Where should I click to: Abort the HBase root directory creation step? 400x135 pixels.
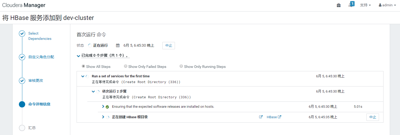373,117
